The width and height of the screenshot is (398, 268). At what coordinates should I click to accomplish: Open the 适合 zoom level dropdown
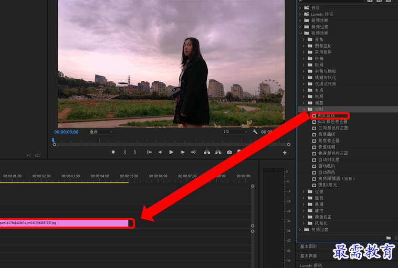(x=100, y=132)
